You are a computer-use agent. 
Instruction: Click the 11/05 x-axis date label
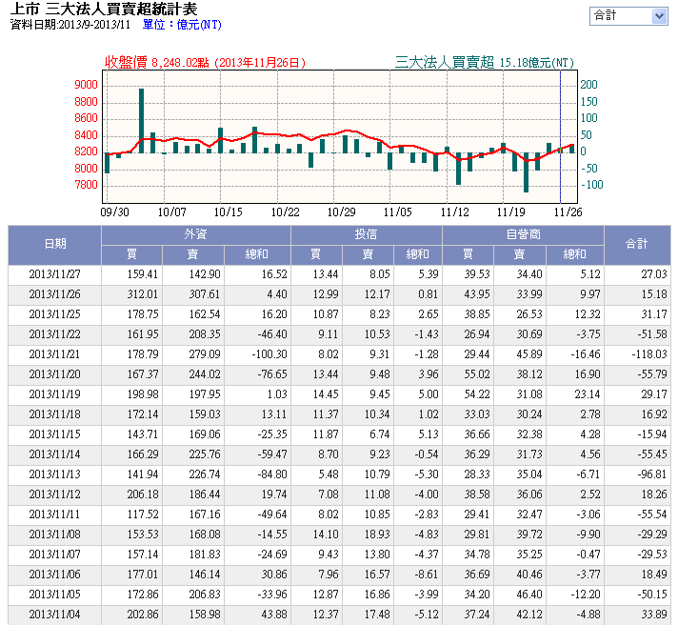tap(398, 212)
